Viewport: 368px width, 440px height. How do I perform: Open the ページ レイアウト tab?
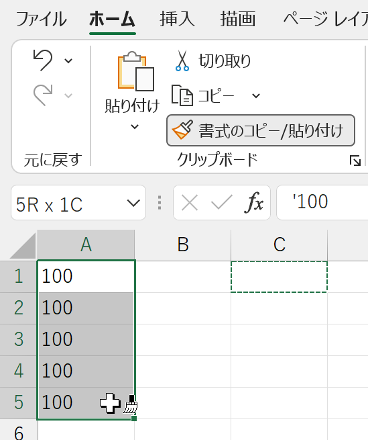pos(325,19)
